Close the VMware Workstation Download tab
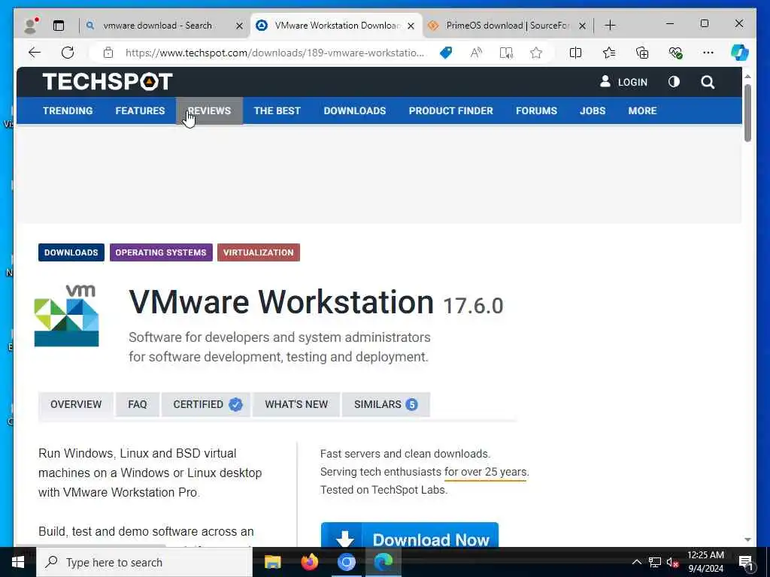 point(411,26)
